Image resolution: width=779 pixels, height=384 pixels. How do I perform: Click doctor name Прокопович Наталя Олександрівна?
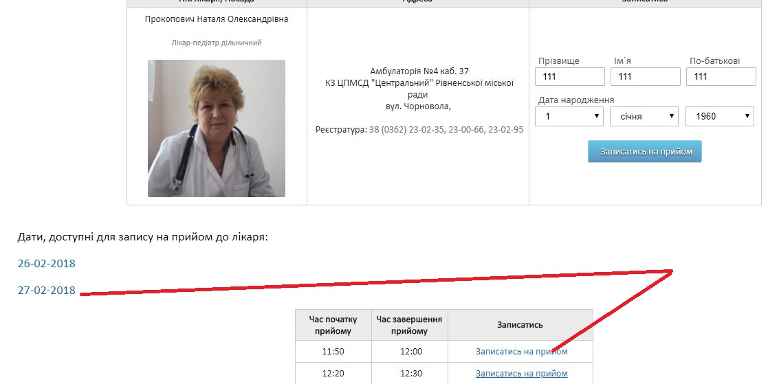(217, 19)
